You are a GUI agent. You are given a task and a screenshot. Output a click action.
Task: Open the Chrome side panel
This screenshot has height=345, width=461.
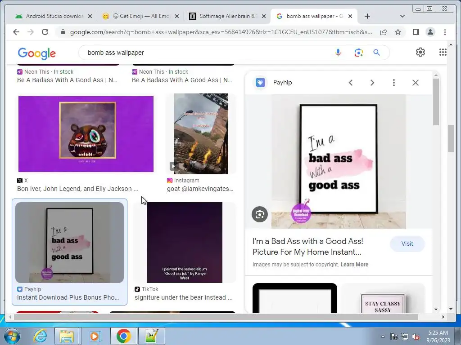click(416, 32)
